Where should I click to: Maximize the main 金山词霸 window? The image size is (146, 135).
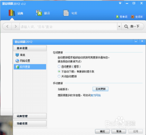pos(134,3)
